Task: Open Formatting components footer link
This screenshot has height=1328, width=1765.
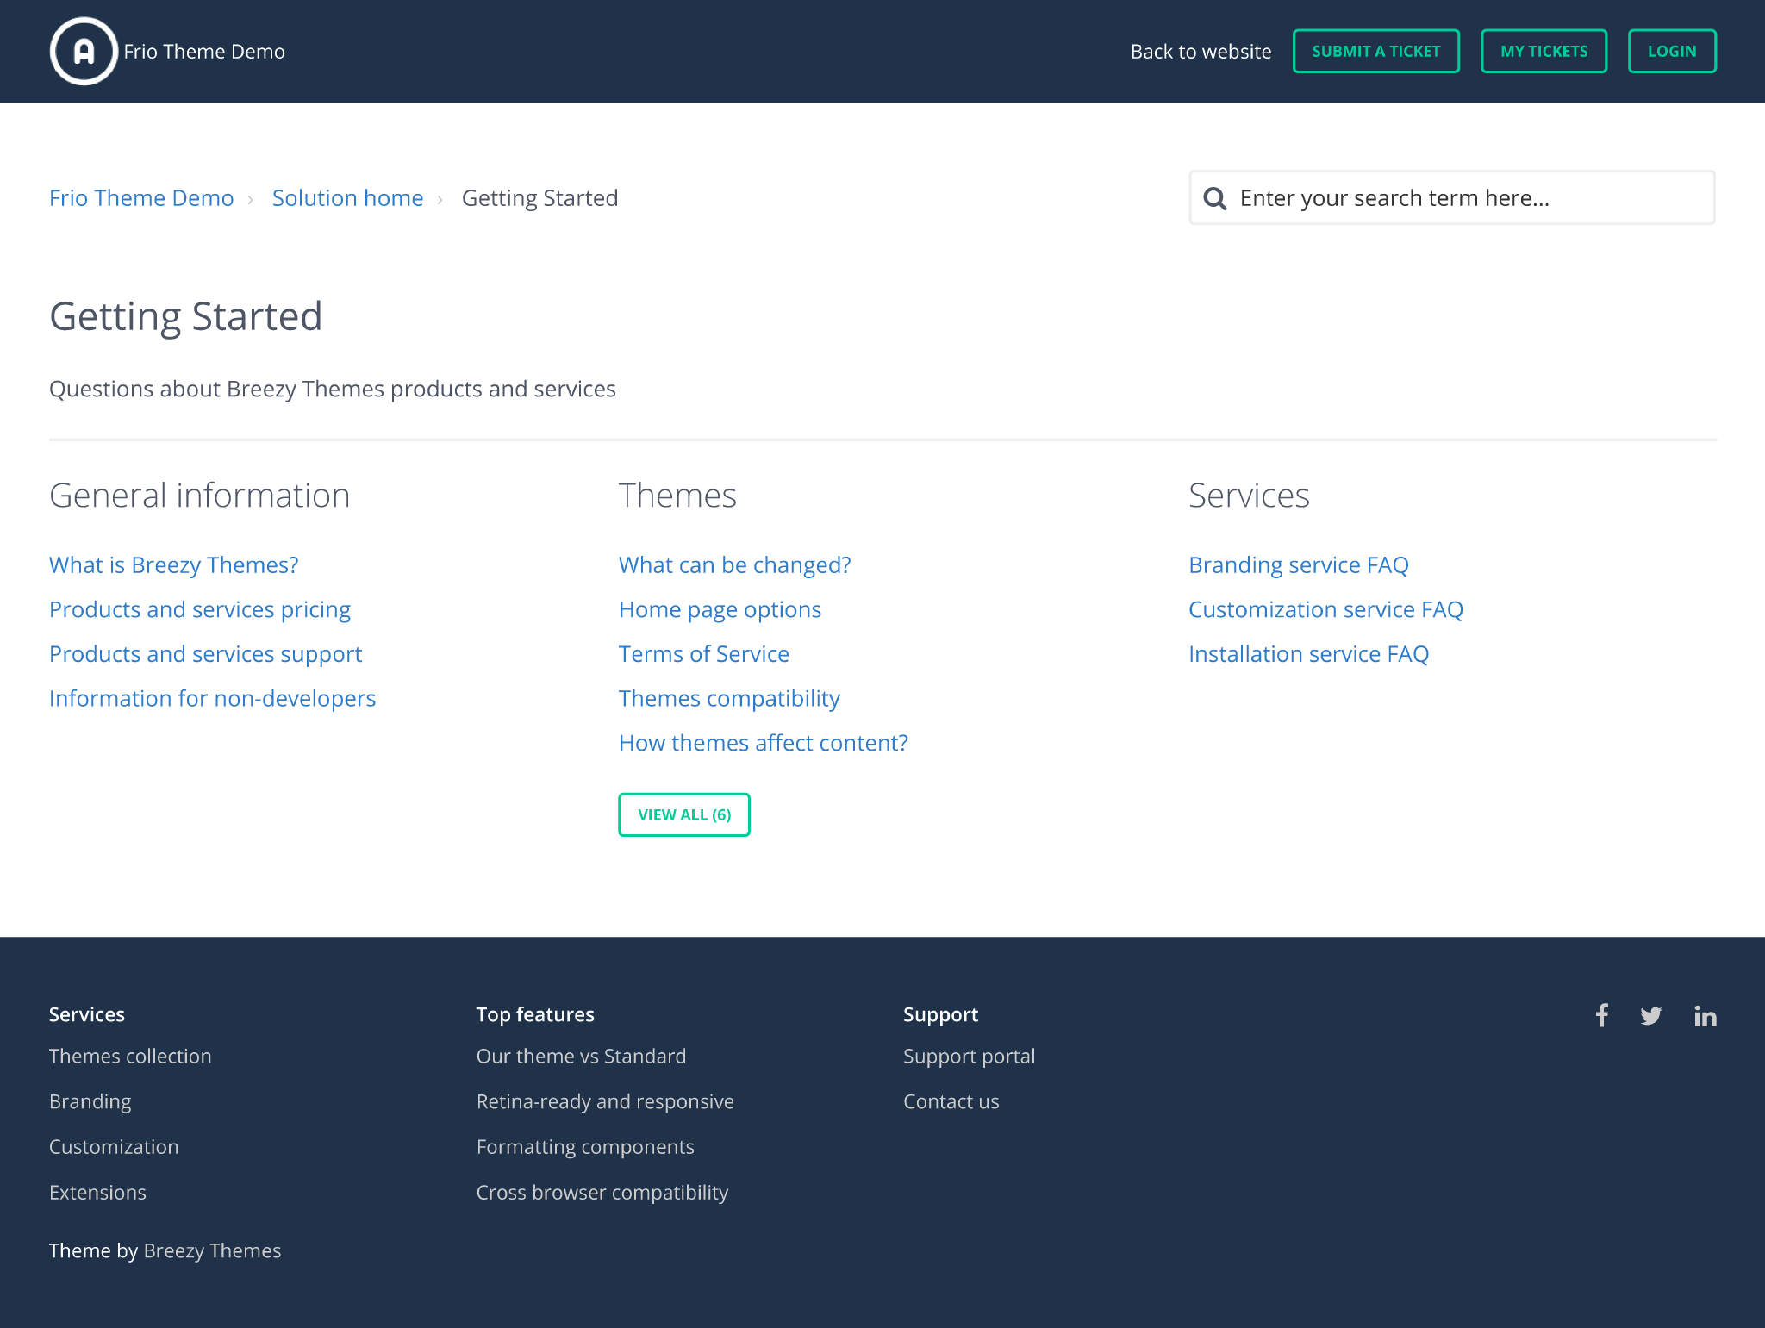Action: click(x=585, y=1147)
